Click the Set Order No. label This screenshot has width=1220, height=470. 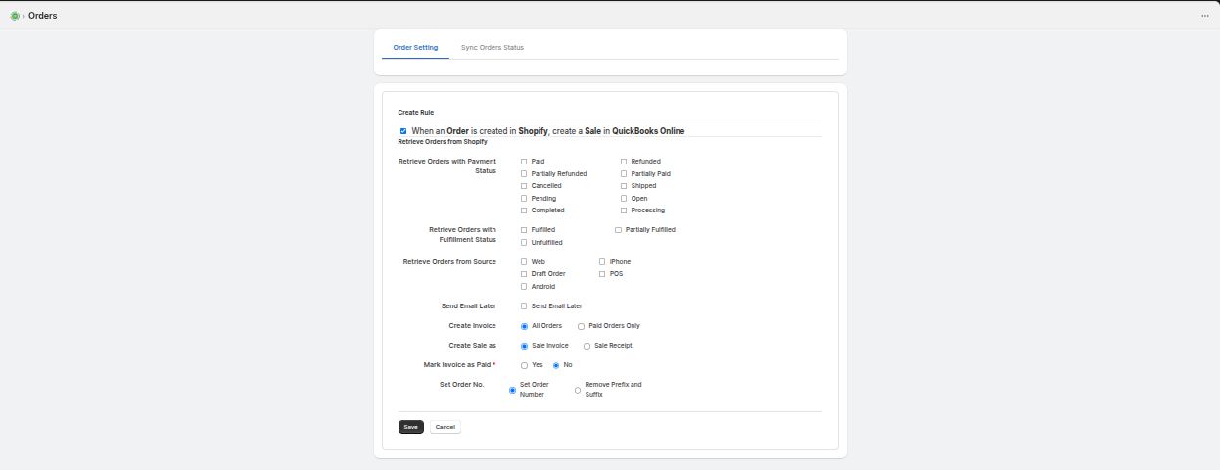(x=462, y=385)
